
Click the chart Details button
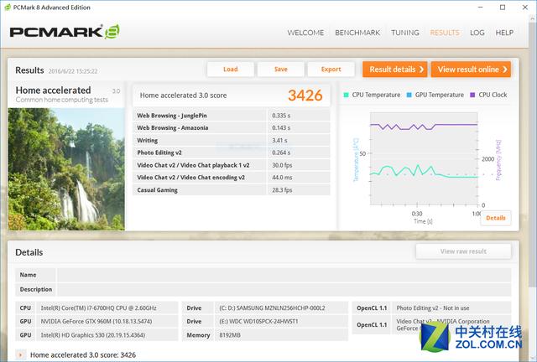tap(496, 218)
